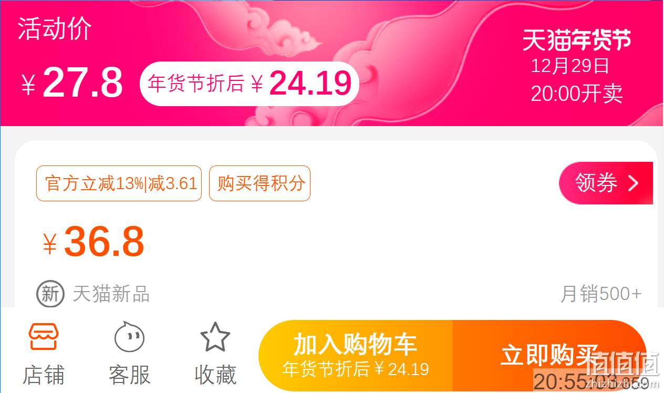Open the 店铺 shop icon
664x393 pixels.
pos(44,337)
